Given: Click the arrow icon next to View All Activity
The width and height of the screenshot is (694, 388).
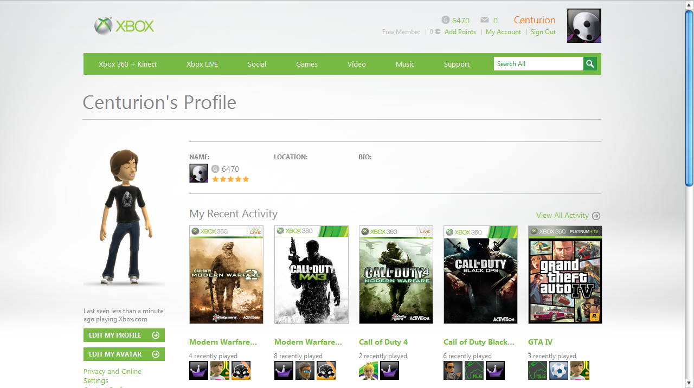Looking at the screenshot, I should 596,216.
